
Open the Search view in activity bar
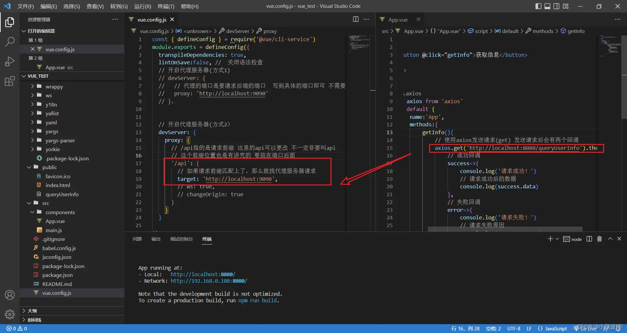click(x=10, y=41)
